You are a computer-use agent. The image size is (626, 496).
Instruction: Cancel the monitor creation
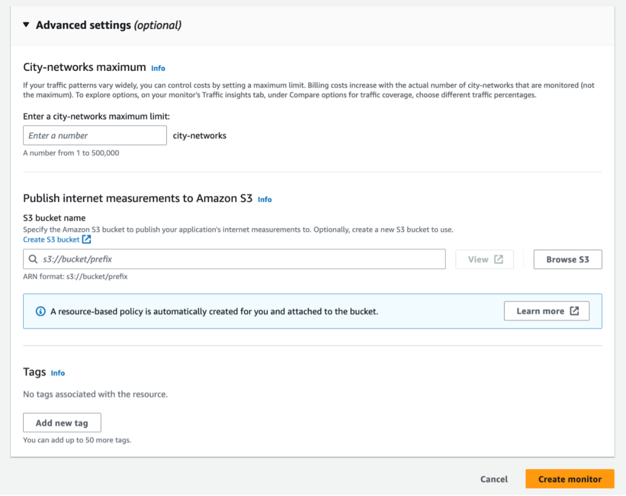(493, 479)
